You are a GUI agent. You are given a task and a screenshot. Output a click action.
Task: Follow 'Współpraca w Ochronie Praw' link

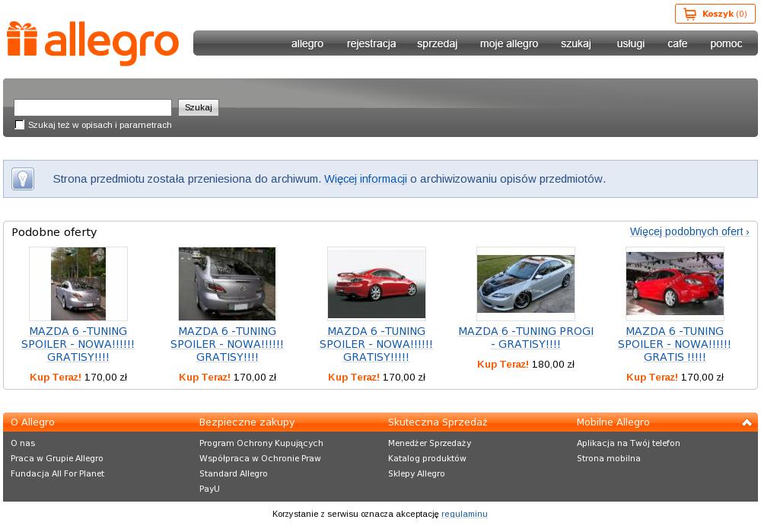click(260, 459)
